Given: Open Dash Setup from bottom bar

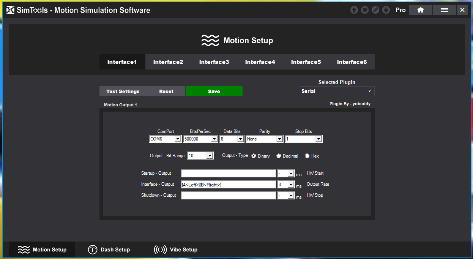Looking at the screenshot, I should pos(109,250).
